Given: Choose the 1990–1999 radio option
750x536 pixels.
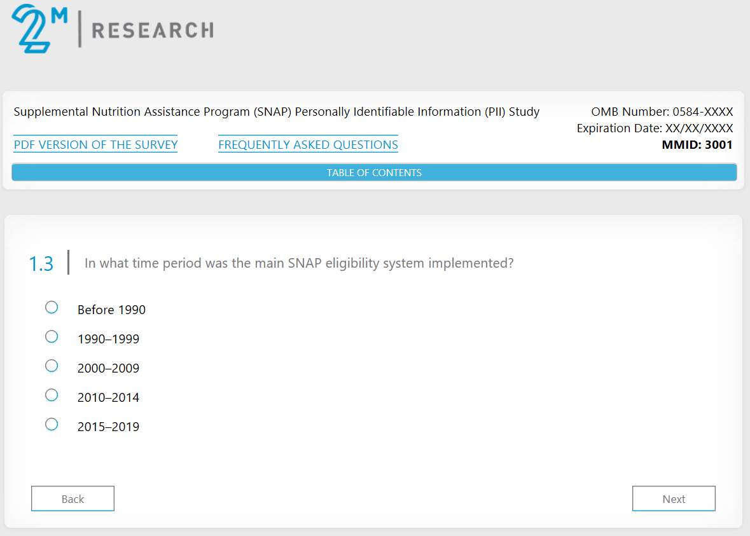Looking at the screenshot, I should (x=52, y=337).
